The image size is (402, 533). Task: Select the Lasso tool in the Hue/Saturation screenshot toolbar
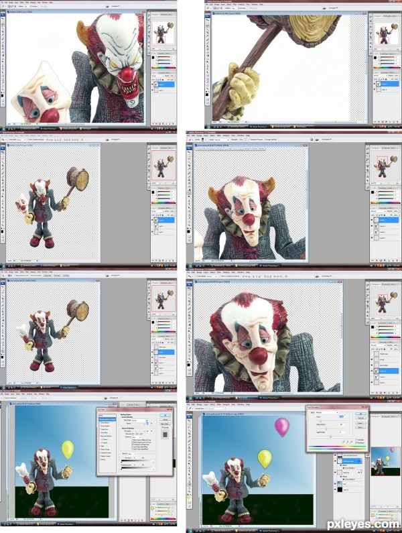point(190,428)
